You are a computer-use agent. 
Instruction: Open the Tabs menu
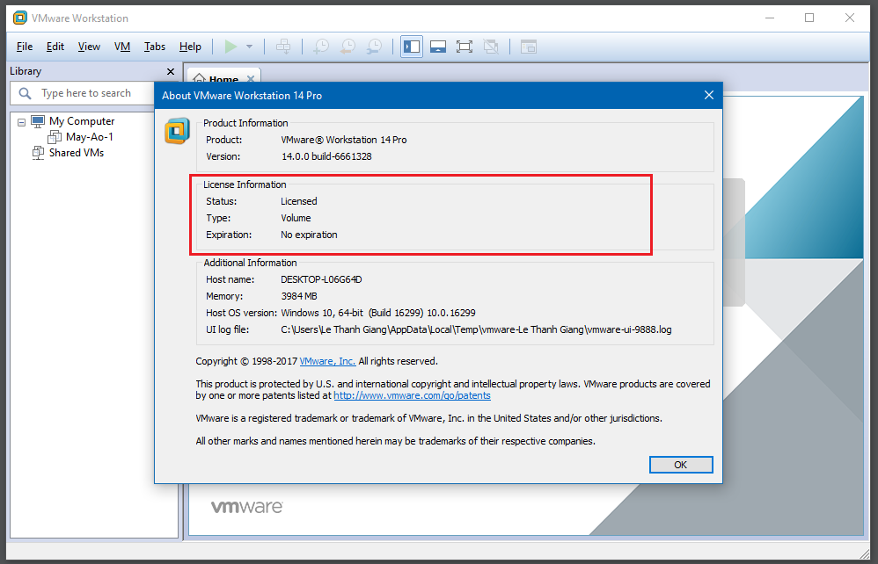click(154, 47)
